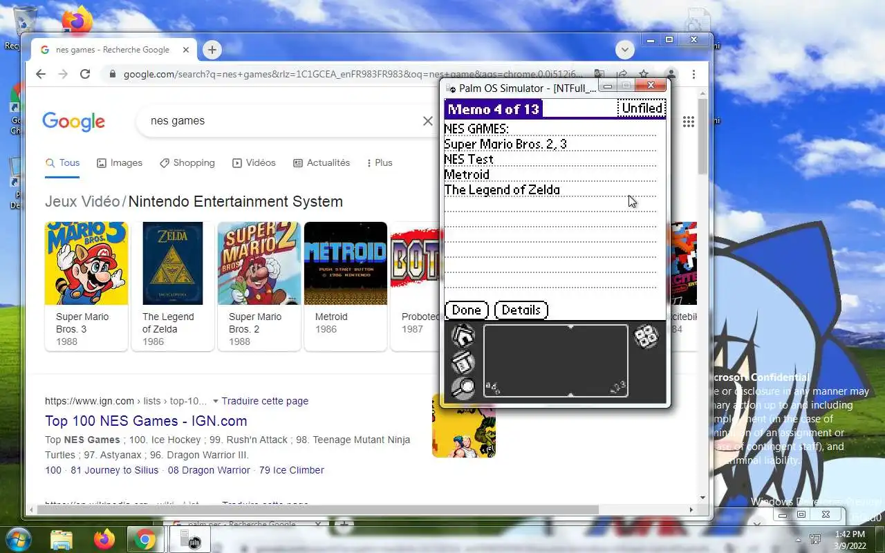Open Super Mario Bros. 2 card
Viewport: 885px width, 553px height.
coord(259,286)
